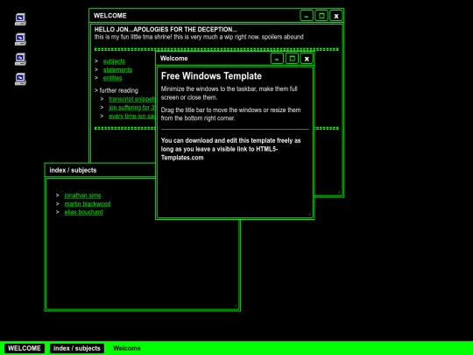Open the fourth desktop computer icon

(20, 79)
